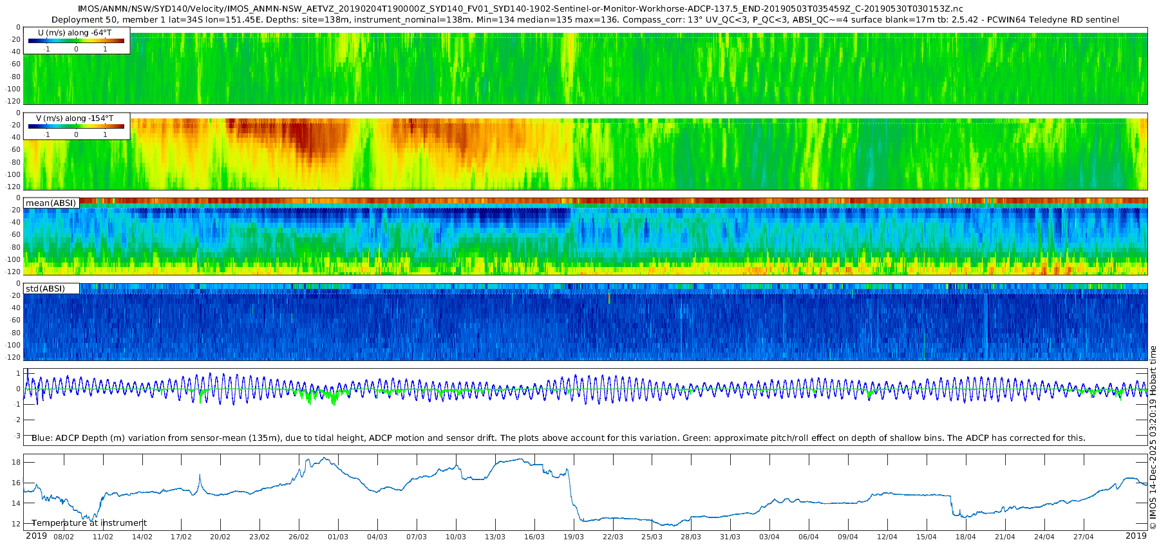Image resolution: width=1159 pixels, height=547 pixels.
Task: Click the 03/04 date tick label
Action: [769, 537]
